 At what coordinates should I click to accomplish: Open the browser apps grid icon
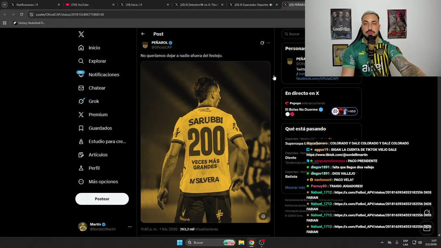pyautogui.click(x=4, y=23)
